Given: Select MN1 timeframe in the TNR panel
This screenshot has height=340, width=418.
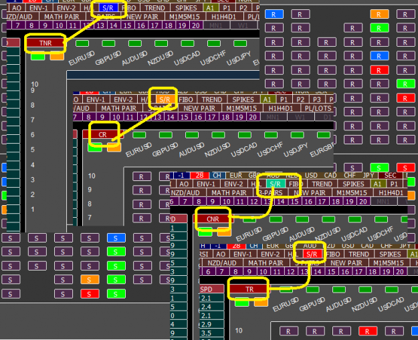Looking at the screenshot, I should (x=216, y=25).
